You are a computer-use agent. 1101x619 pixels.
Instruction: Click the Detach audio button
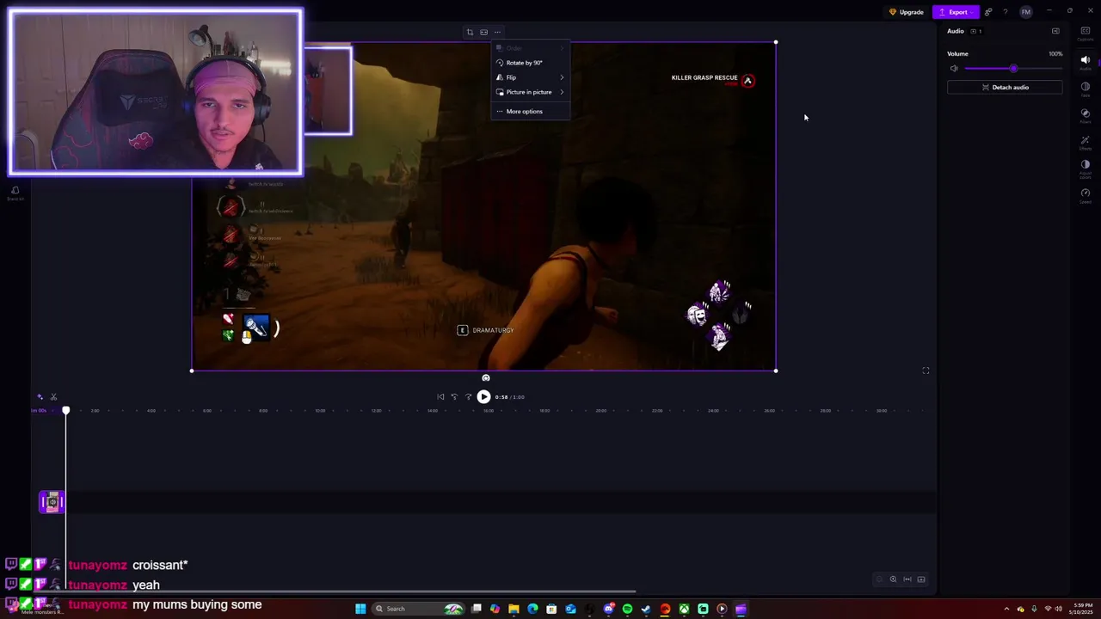tap(1005, 87)
